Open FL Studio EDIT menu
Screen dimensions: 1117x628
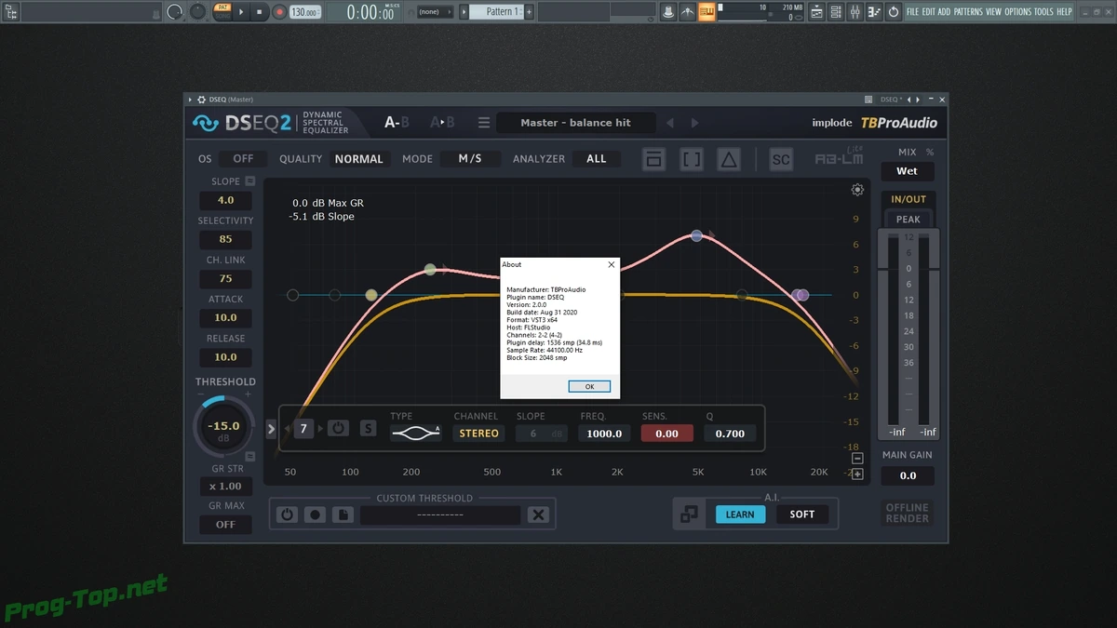point(928,12)
